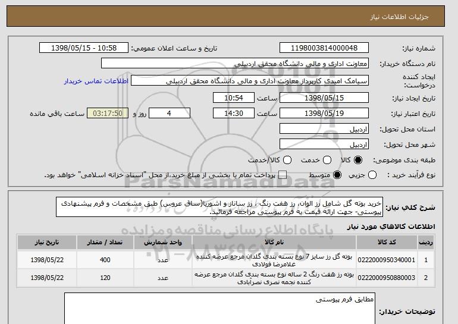The width and height of the screenshot is (458, 324).
Task: Open the buyer contact info link
Action: coord(96,81)
